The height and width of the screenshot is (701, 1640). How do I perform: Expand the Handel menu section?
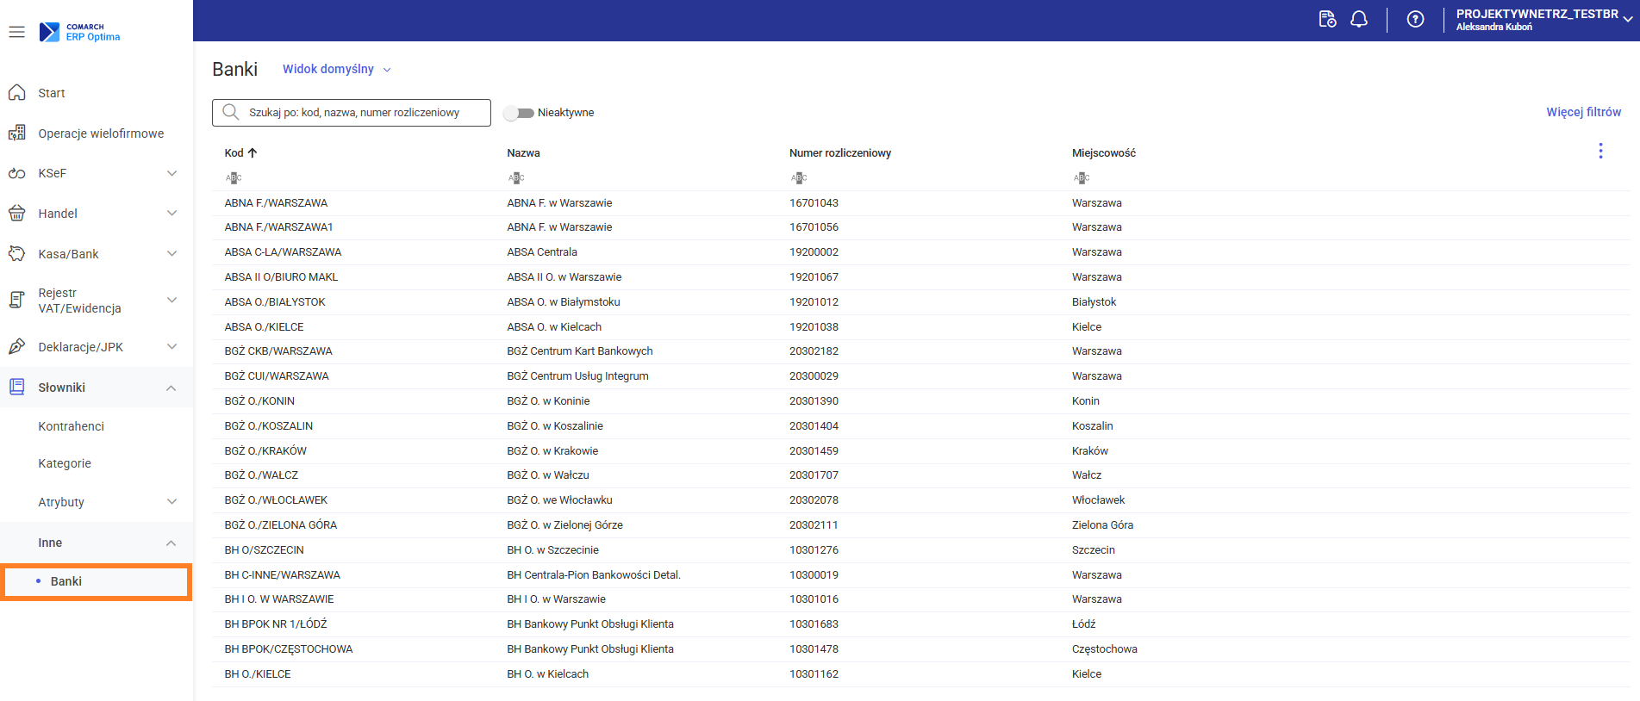coord(171,213)
